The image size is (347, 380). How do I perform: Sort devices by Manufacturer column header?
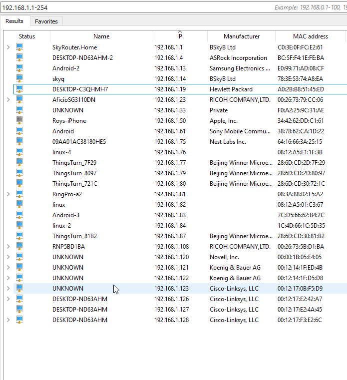(241, 36)
